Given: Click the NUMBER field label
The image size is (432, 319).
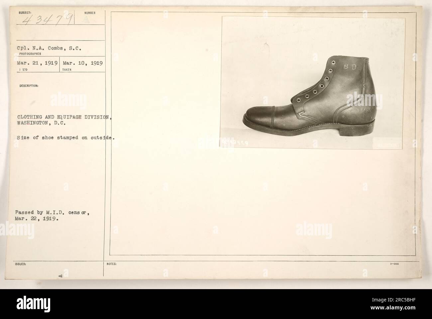Looking at the screenshot, I should click(x=90, y=13).
